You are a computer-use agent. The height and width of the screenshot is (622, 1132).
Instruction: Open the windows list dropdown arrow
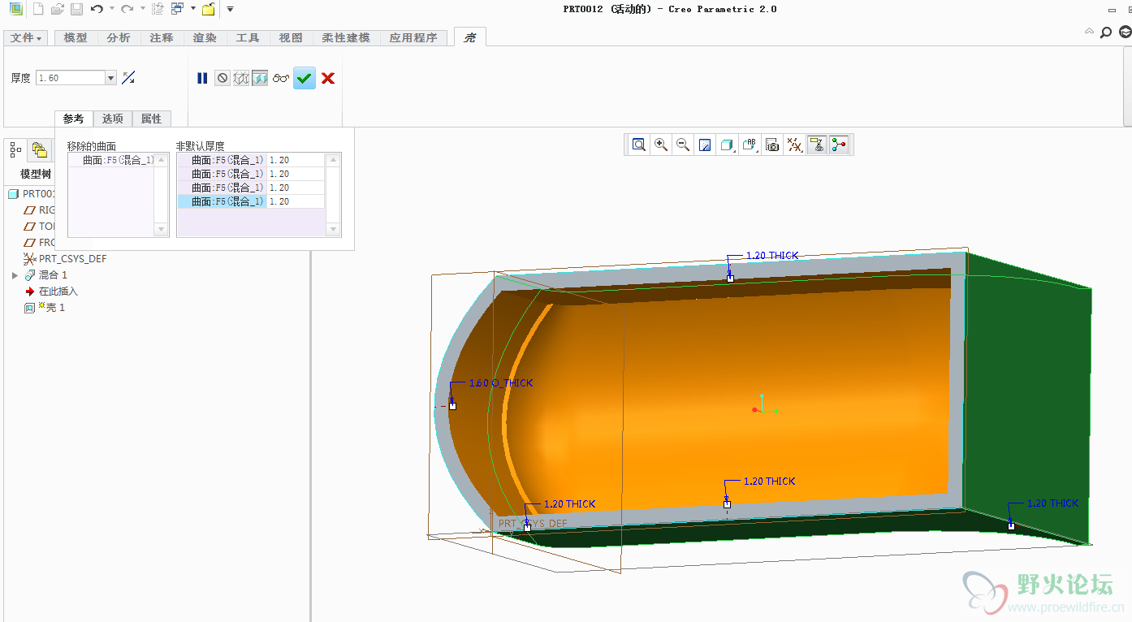[x=193, y=9]
